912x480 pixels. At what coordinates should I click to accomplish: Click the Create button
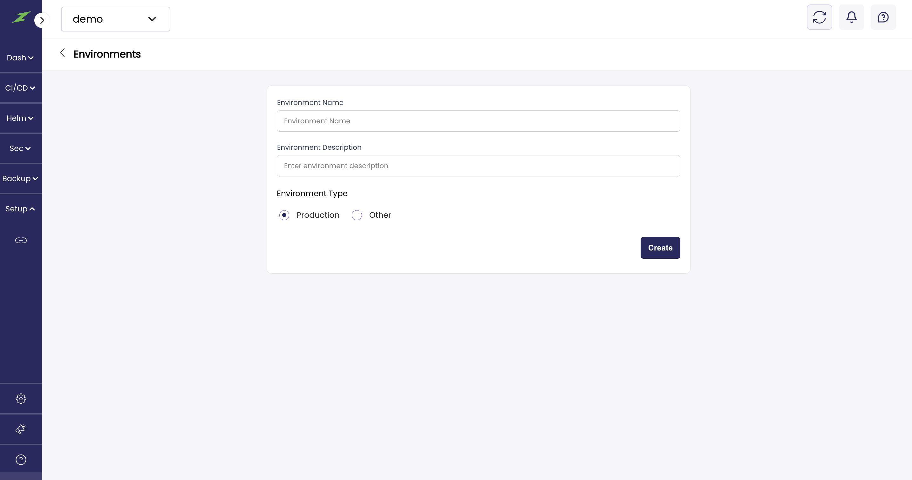coord(660,248)
